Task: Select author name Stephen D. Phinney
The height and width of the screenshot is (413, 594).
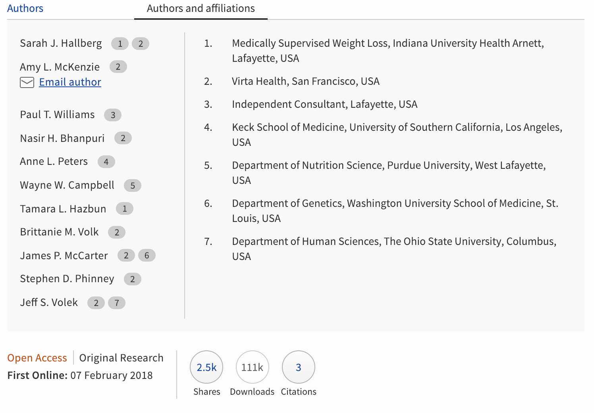Action: (x=67, y=279)
